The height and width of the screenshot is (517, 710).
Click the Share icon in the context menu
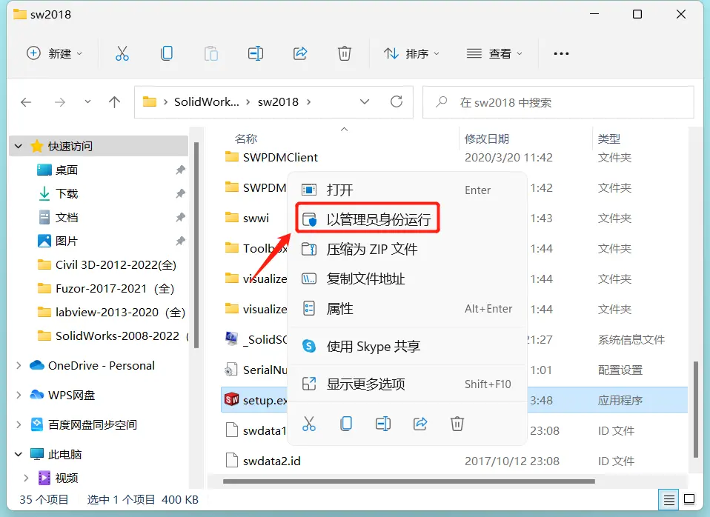point(420,424)
